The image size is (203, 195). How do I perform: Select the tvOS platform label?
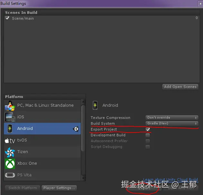[x=22, y=140]
